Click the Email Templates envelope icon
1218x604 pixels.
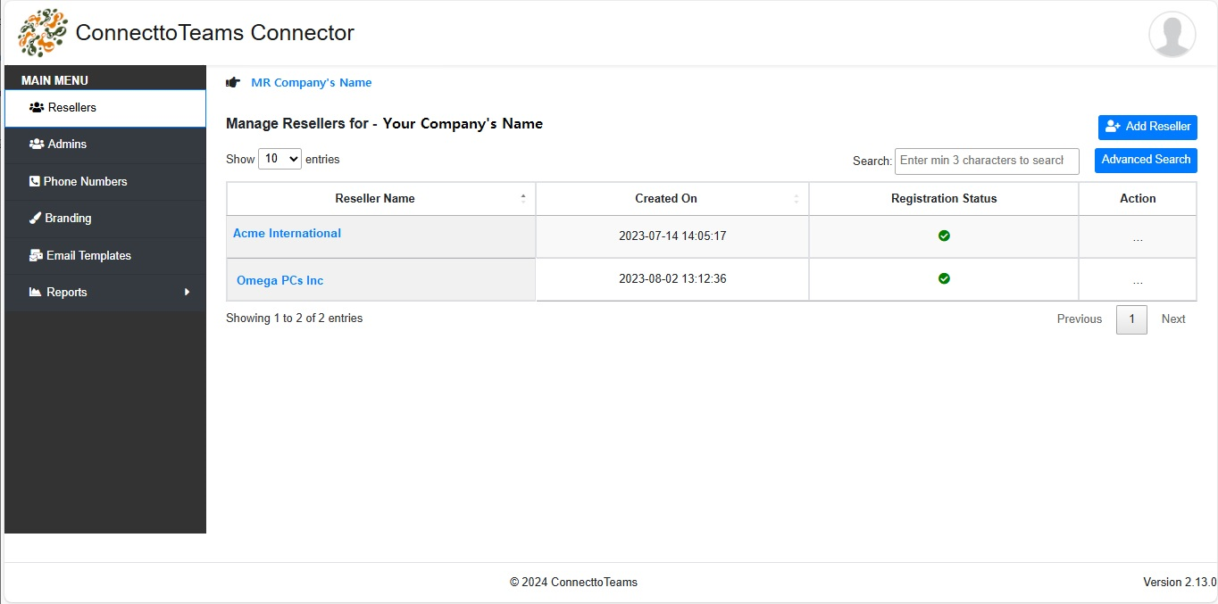tap(36, 255)
